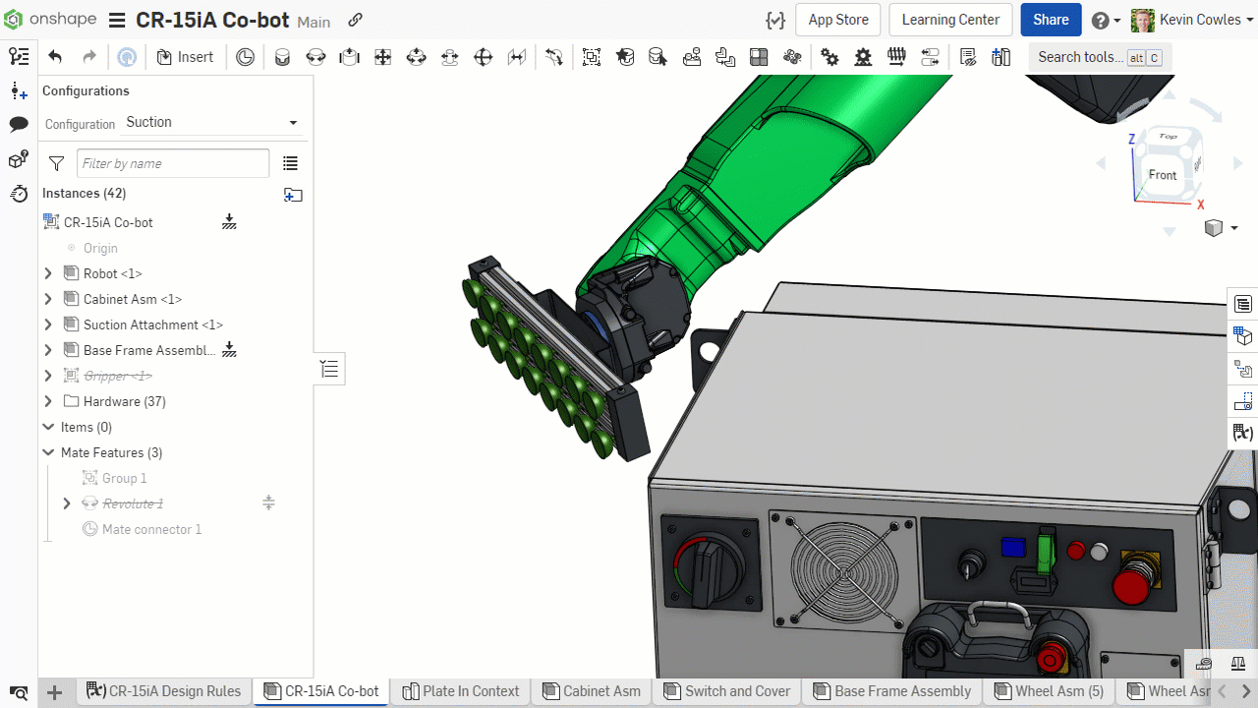Select the Parallel mate tool

[x=517, y=57]
